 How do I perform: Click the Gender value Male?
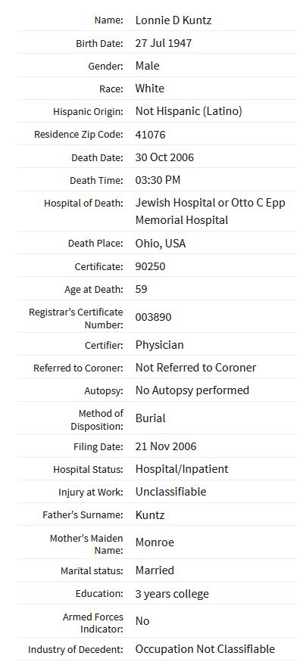coord(147,66)
